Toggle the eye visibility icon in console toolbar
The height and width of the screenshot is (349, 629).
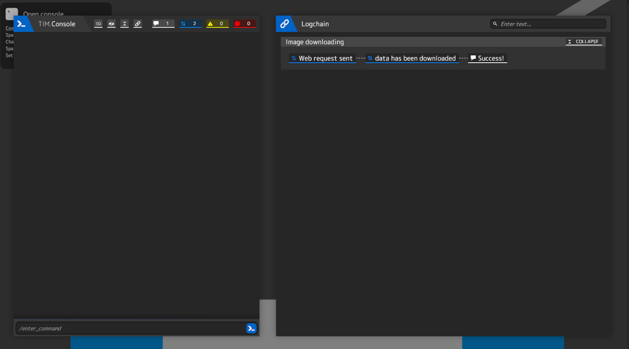(112, 24)
